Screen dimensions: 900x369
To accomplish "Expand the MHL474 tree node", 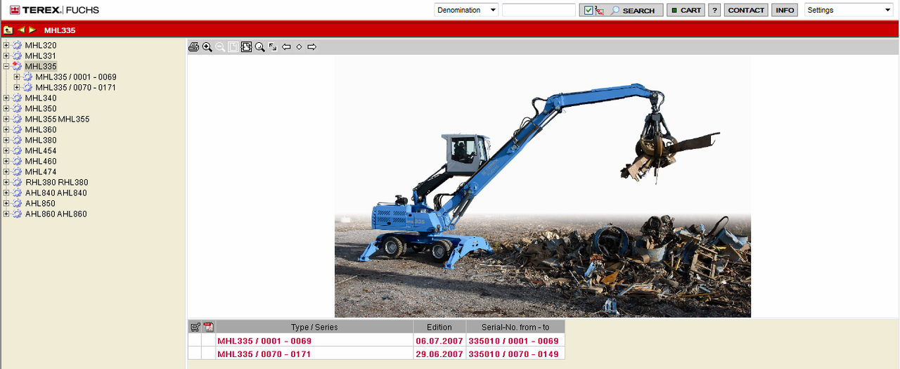I will (6, 172).
